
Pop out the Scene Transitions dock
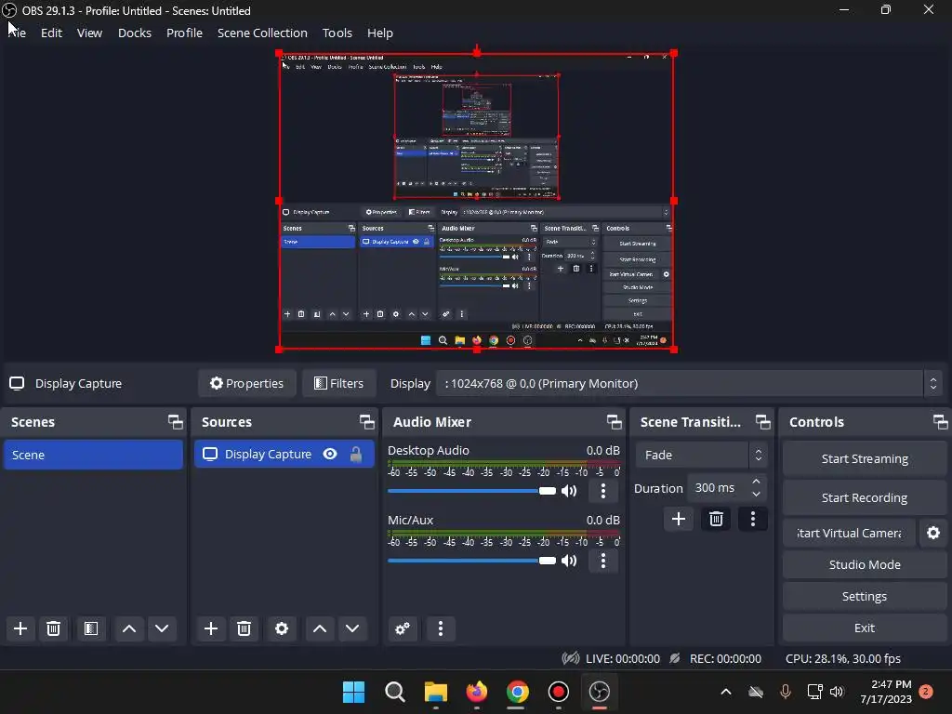tap(762, 422)
